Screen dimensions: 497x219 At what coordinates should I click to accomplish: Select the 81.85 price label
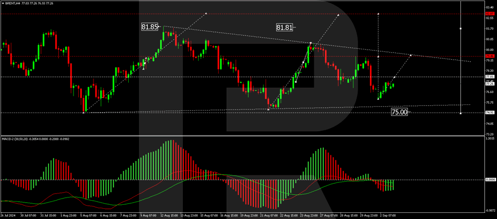coord(150,27)
